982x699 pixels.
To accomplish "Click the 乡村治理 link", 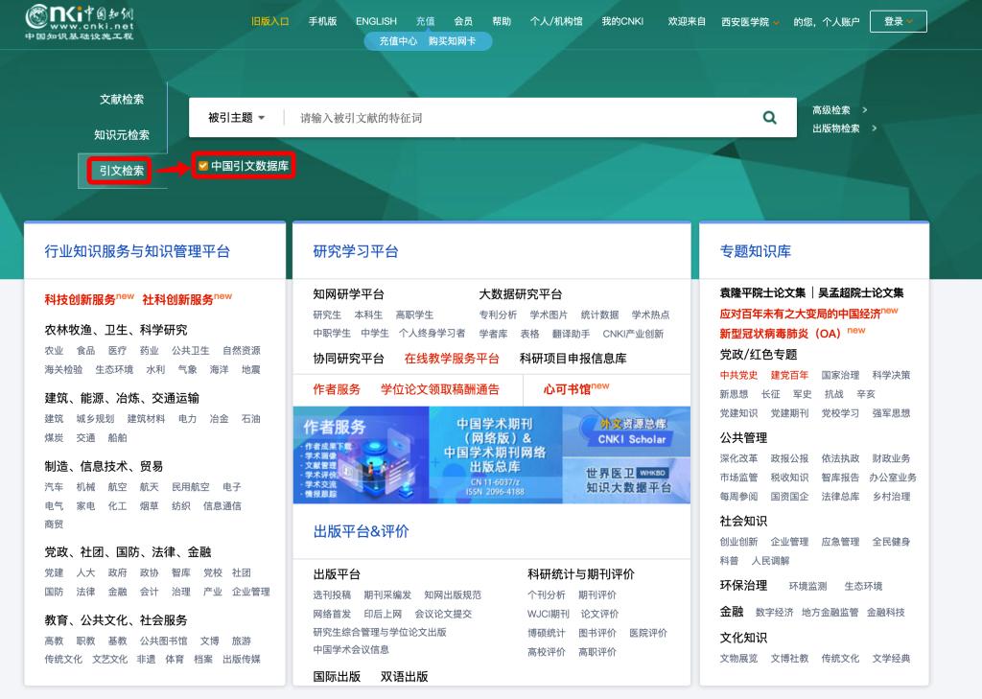I will tap(891, 497).
